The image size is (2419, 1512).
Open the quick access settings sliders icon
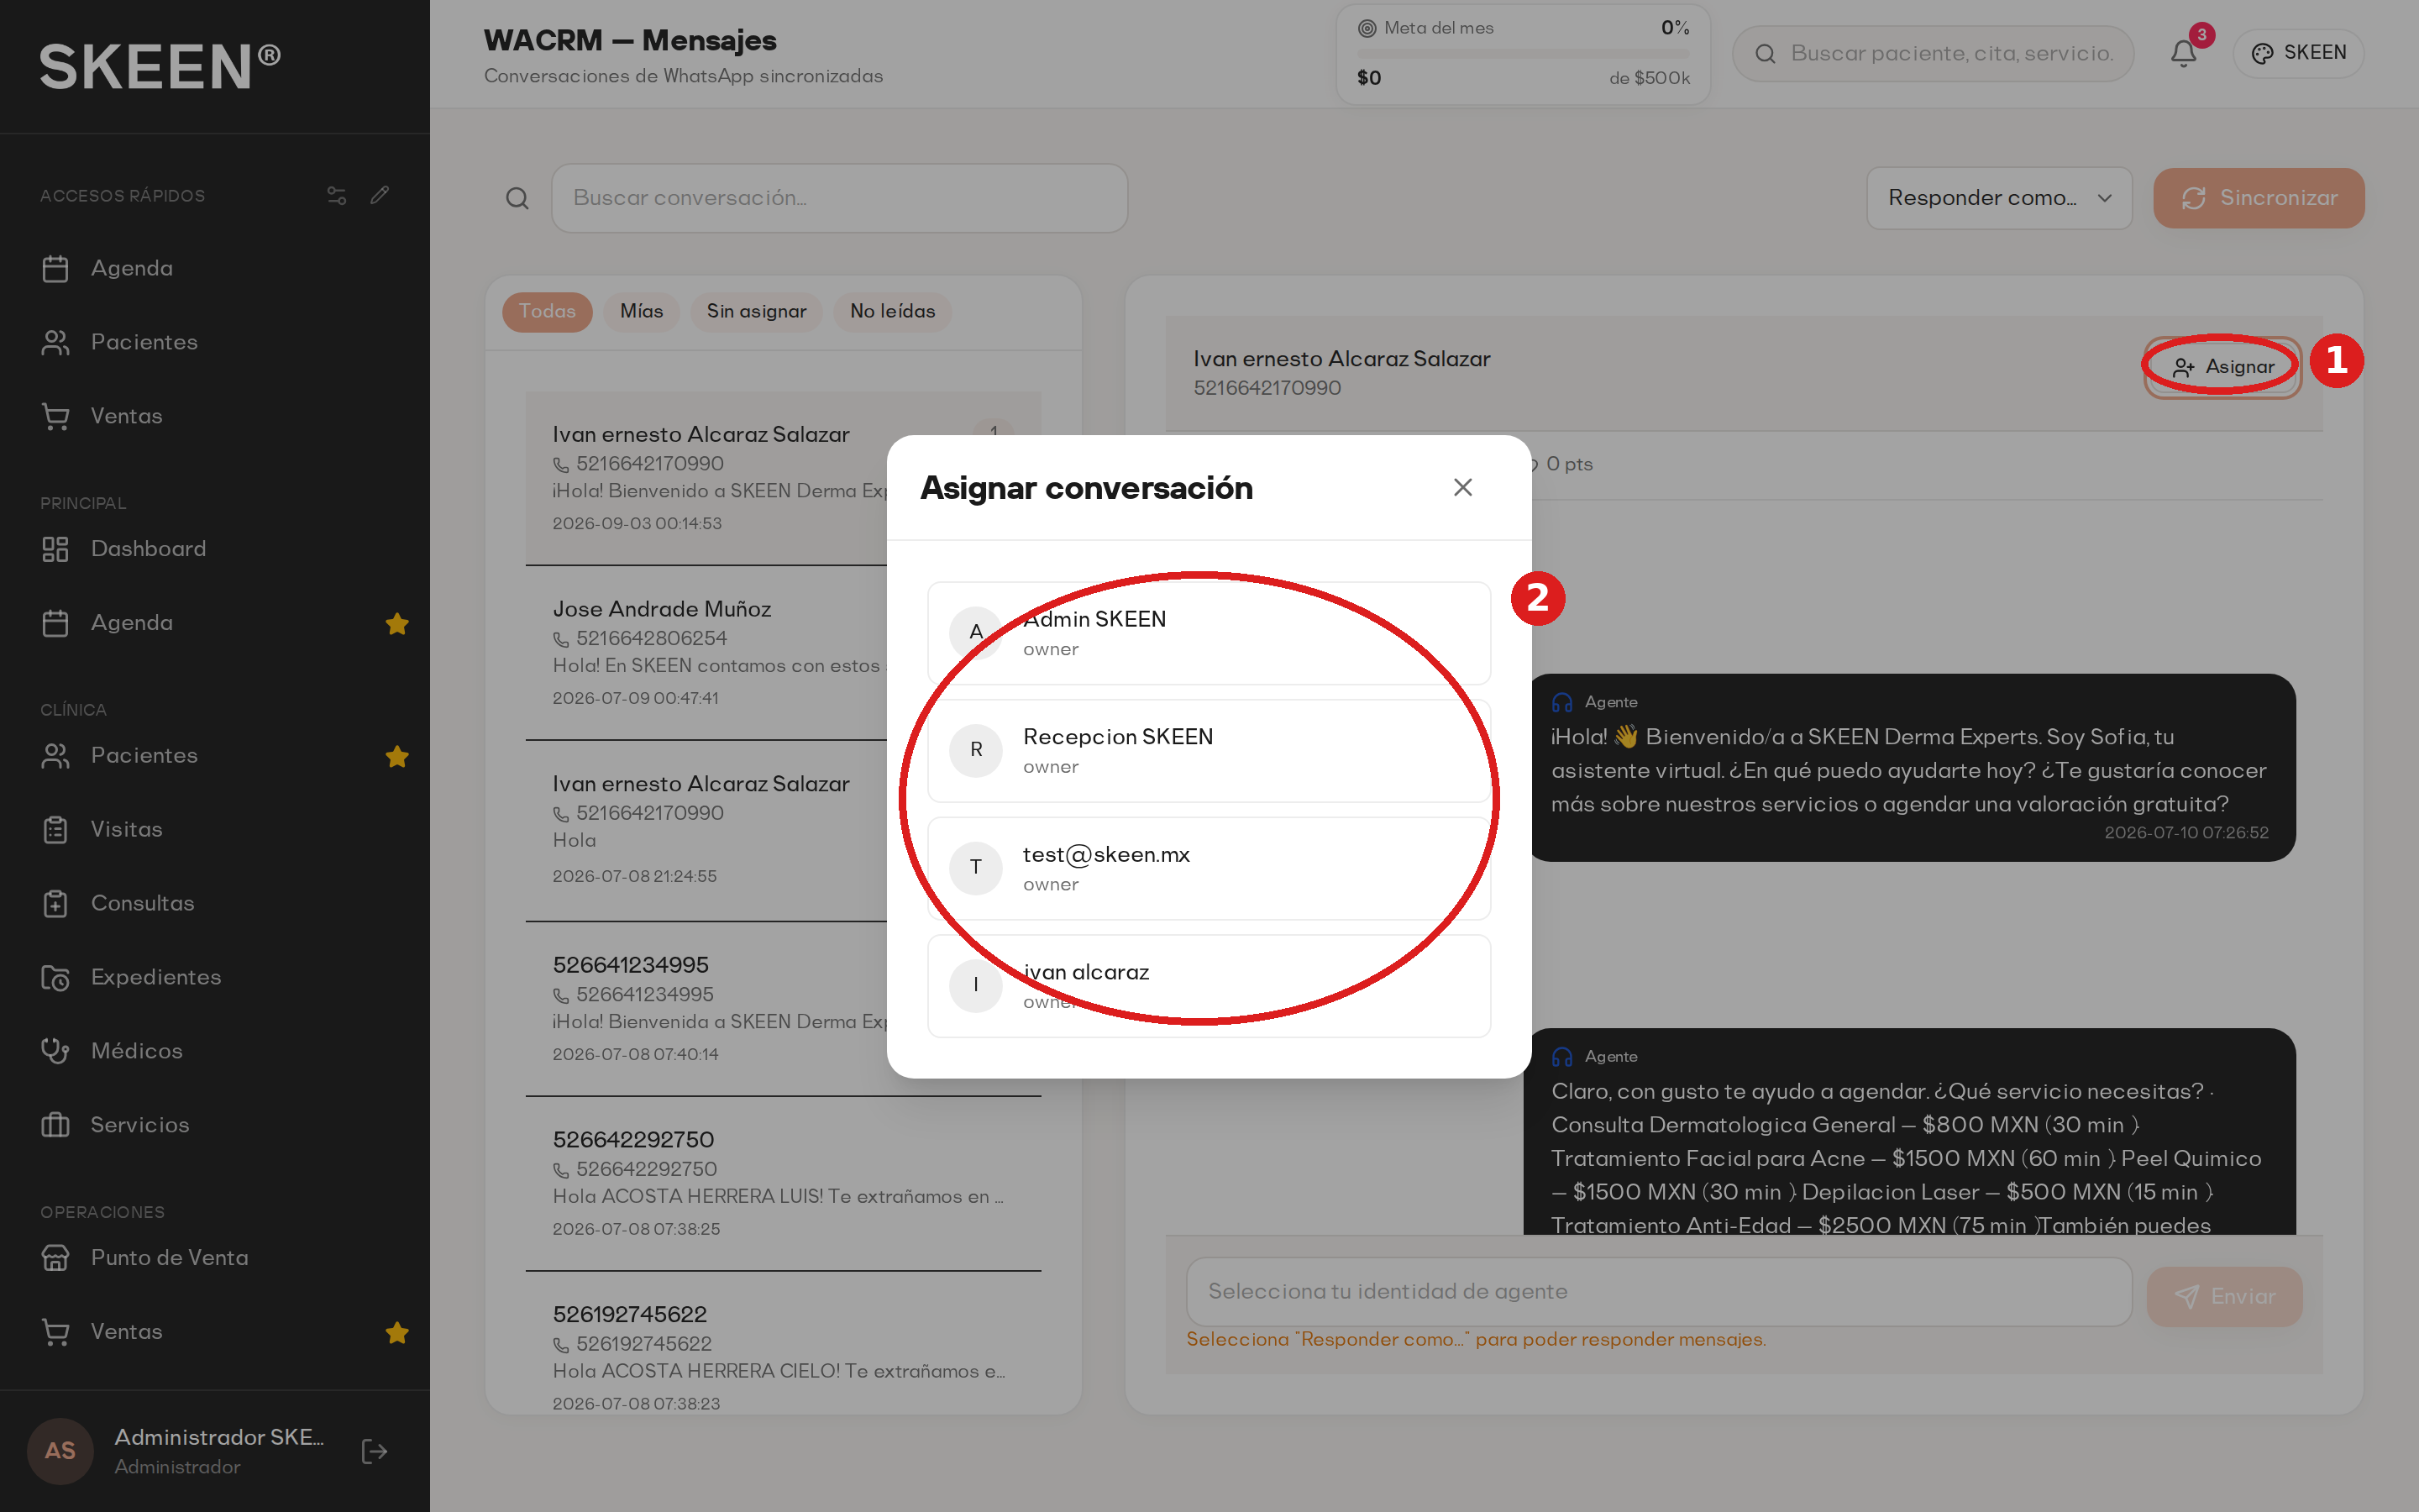[x=337, y=195]
